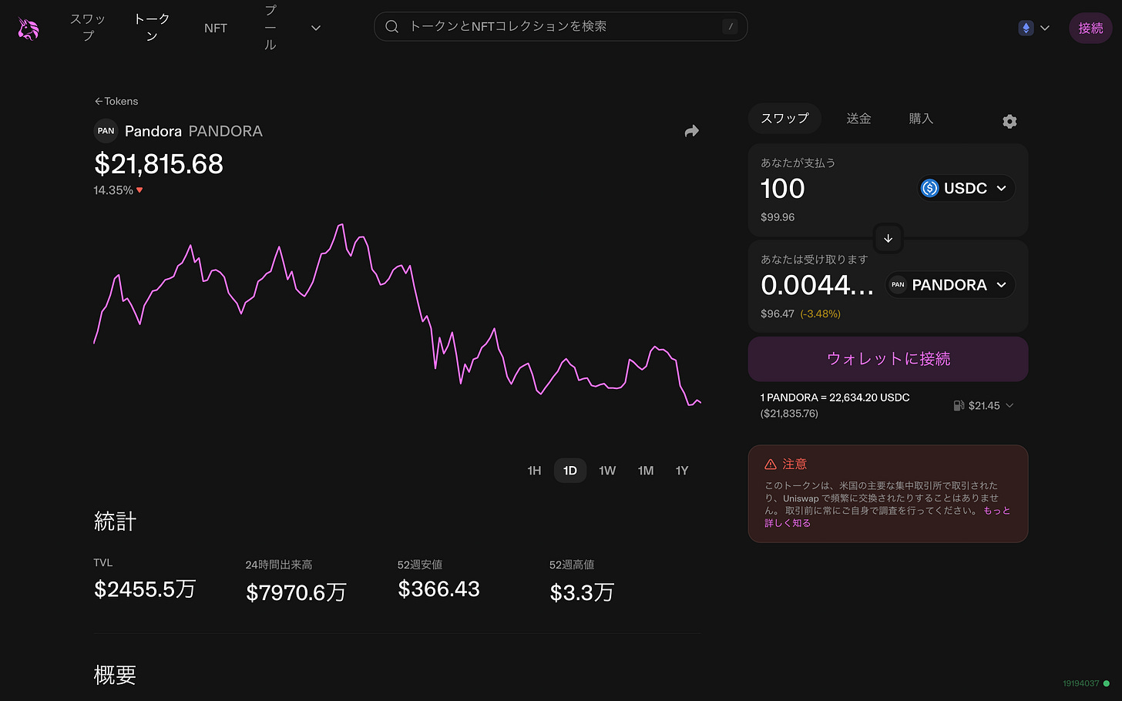Screen dimensions: 1122x701
Task: Open the プール nav item
Action: (270, 28)
